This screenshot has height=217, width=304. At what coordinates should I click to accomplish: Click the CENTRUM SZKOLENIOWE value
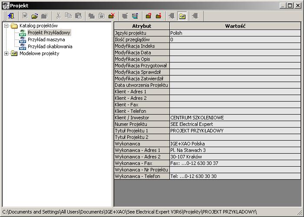[235, 118]
